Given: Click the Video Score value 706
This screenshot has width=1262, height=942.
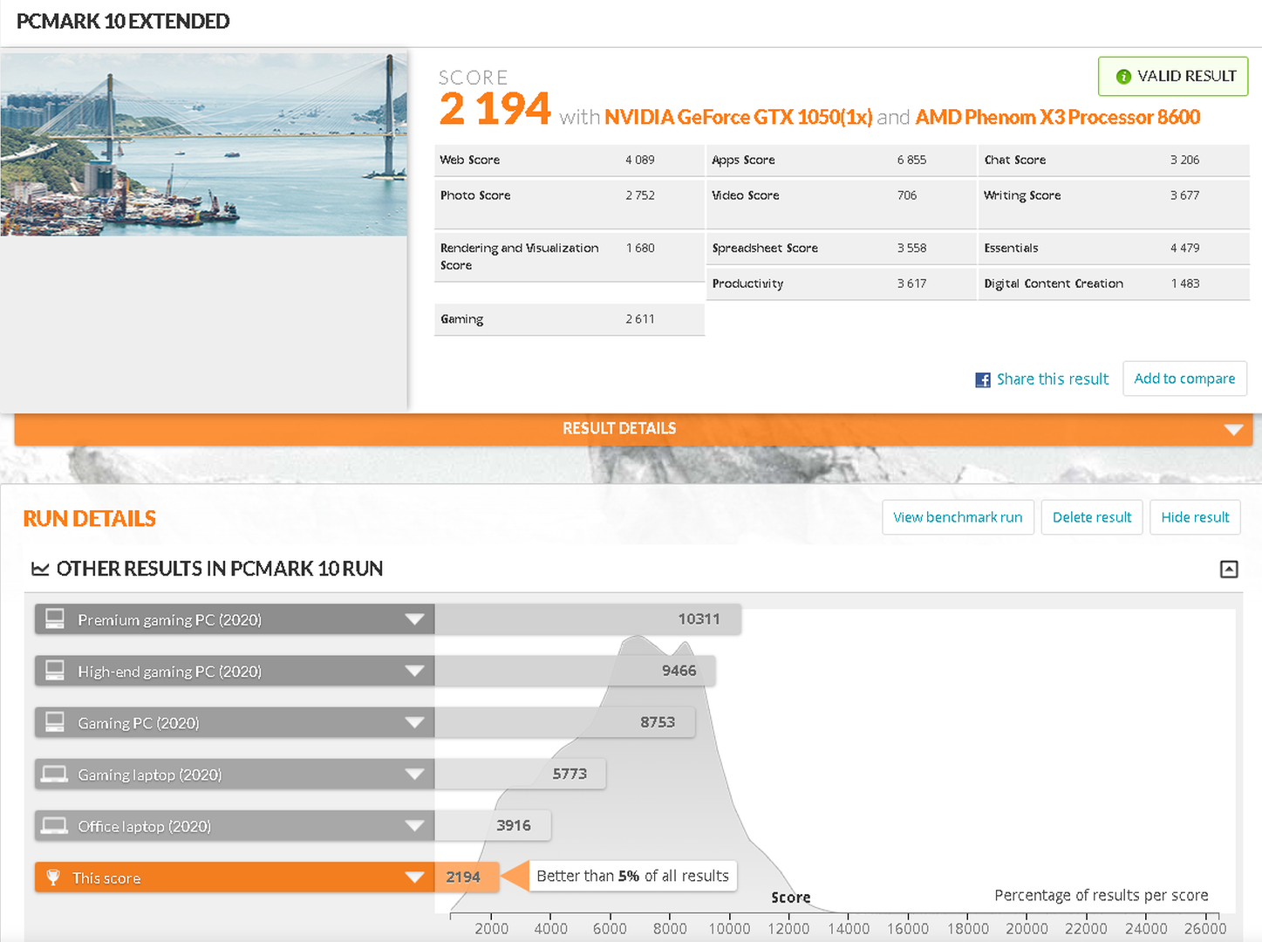Looking at the screenshot, I should [907, 195].
